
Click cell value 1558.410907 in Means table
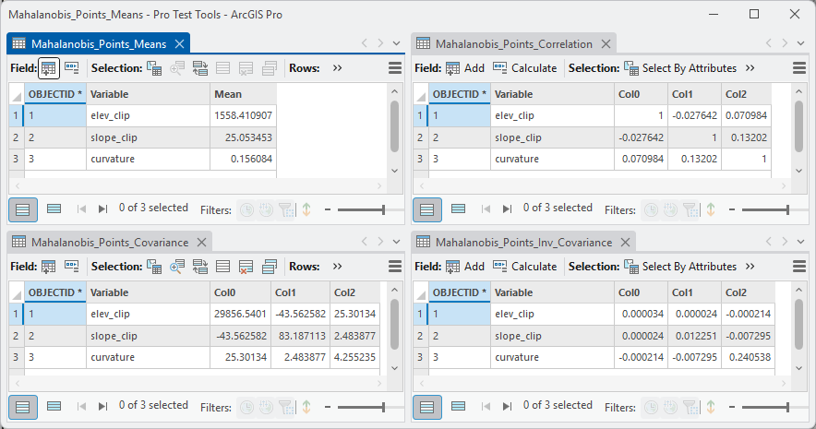243,115
